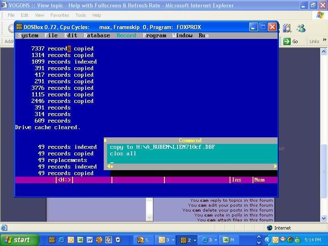Open the FoxPro Program menu
The image size is (328, 246).
(155, 35)
